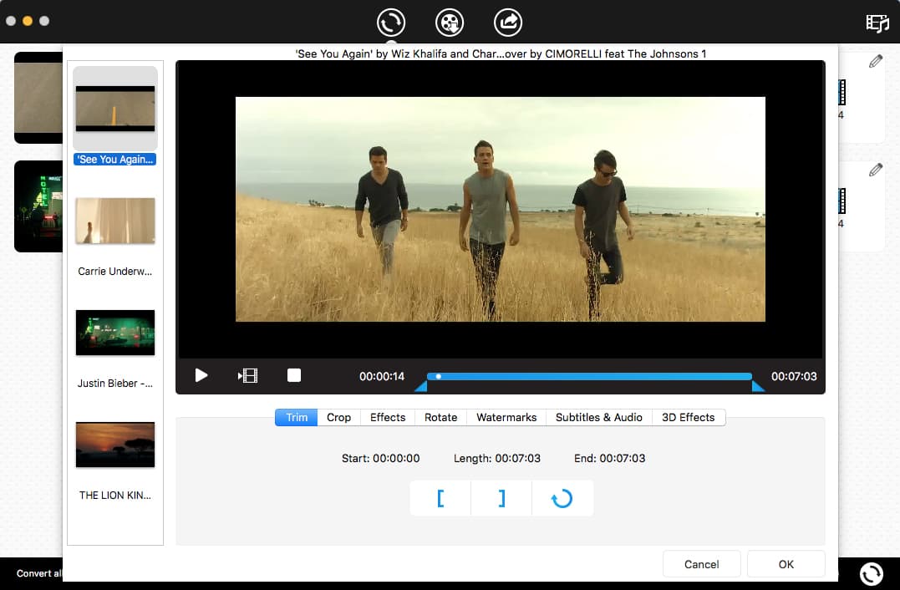Click the 'See You Again...' list label
The height and width of the screenshot is (590, 900).
pyautogui.click(x=114, y=159)
